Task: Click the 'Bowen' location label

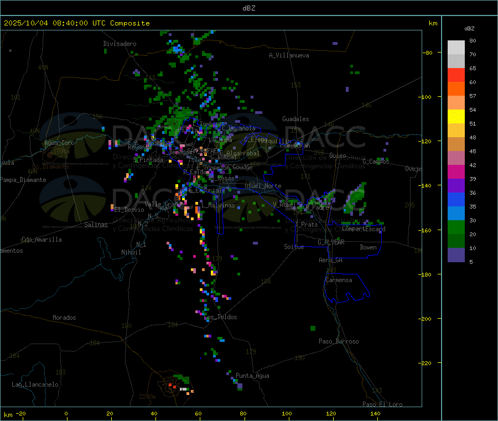Action: (369, 247)
